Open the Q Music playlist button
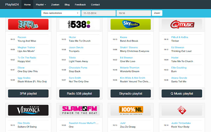 [182, 93]
